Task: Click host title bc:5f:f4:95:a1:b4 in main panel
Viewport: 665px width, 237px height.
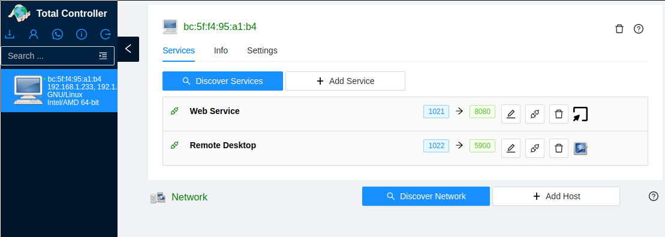Action: 219,27
